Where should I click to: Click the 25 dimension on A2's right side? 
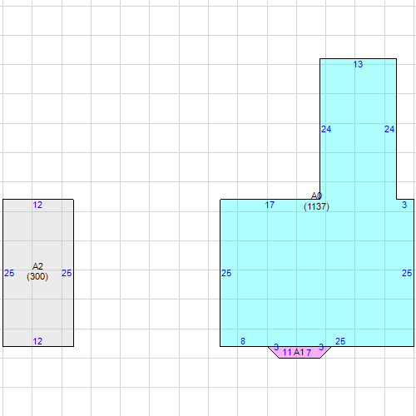pos(67,273)
